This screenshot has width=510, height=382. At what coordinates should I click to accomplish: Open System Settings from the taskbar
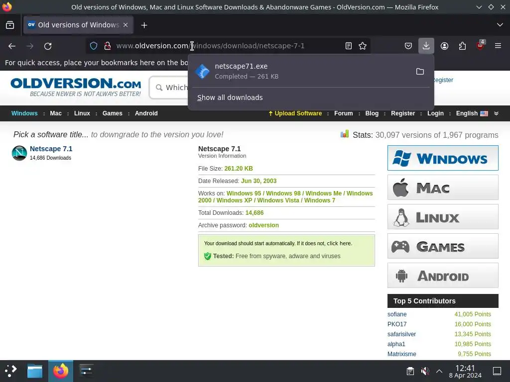coord(86,371)
